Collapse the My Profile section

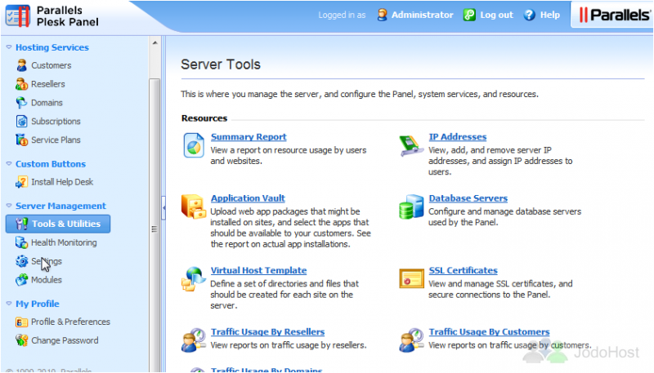tap(9, 304)
